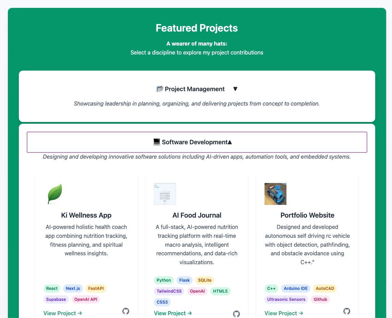This screenshot has width=392, height=318.
Task: Select the OpenAI API pill on Ki Wellness App
Action: (86, 299)
